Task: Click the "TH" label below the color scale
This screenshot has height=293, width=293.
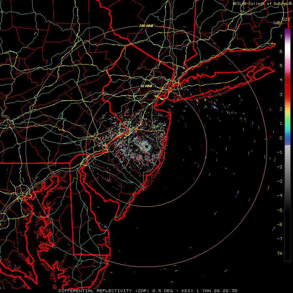Action: tap(280, 253)
